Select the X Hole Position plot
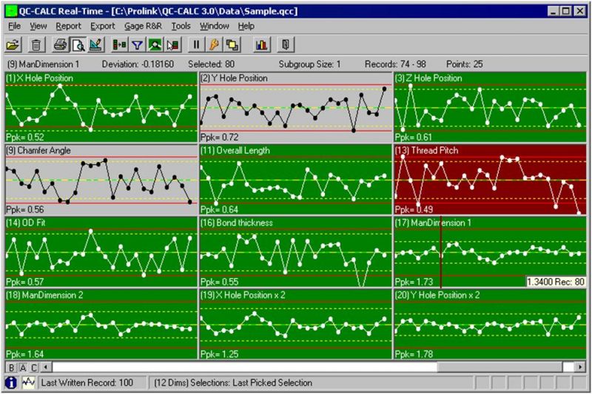The image size is (592, 394). point(101,106)
